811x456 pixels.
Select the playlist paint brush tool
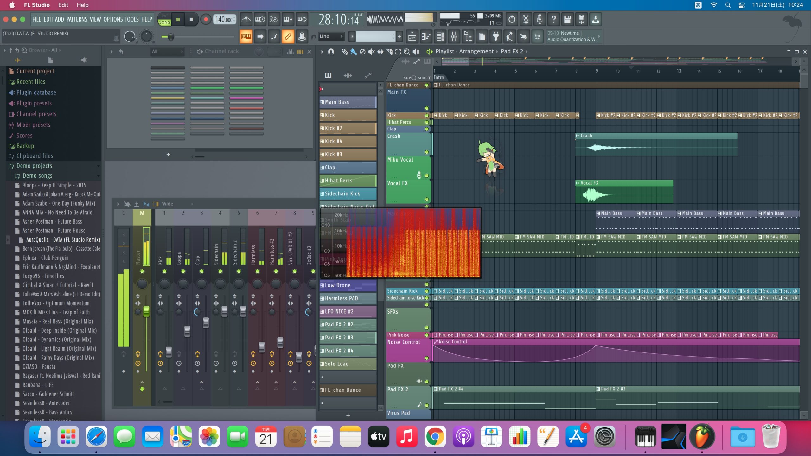[x=354, y=52]
